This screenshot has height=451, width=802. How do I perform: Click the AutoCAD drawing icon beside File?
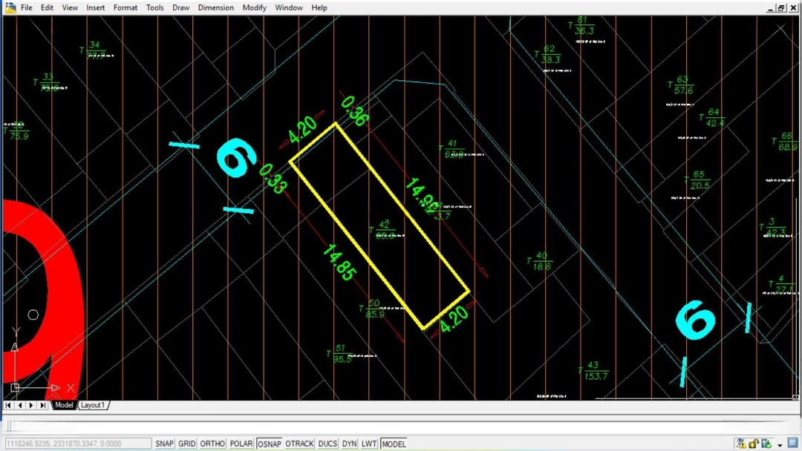pos(10,7)
